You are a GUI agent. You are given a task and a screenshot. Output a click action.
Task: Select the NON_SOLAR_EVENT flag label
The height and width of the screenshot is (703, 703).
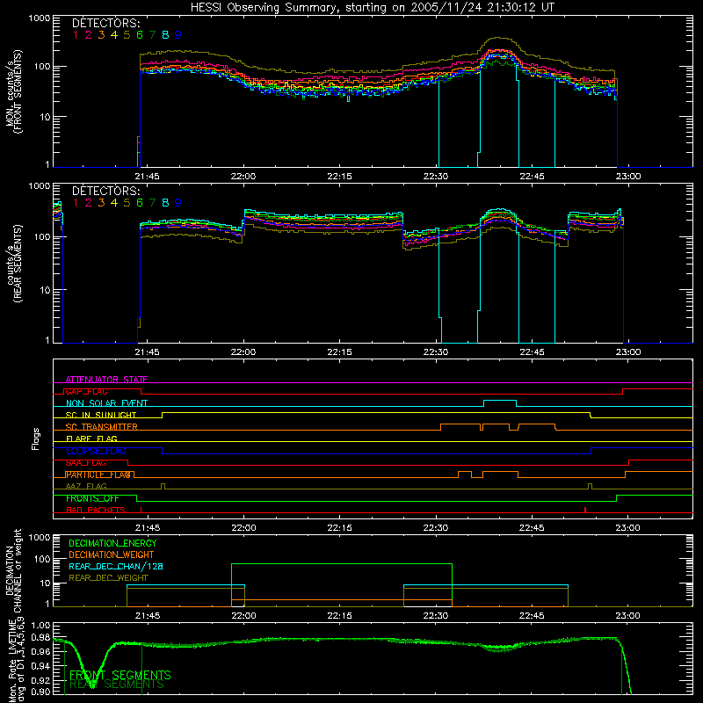pos(106,403)
